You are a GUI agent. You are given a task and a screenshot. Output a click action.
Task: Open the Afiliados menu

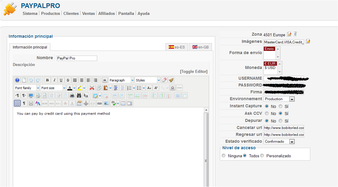click(106, 13)
